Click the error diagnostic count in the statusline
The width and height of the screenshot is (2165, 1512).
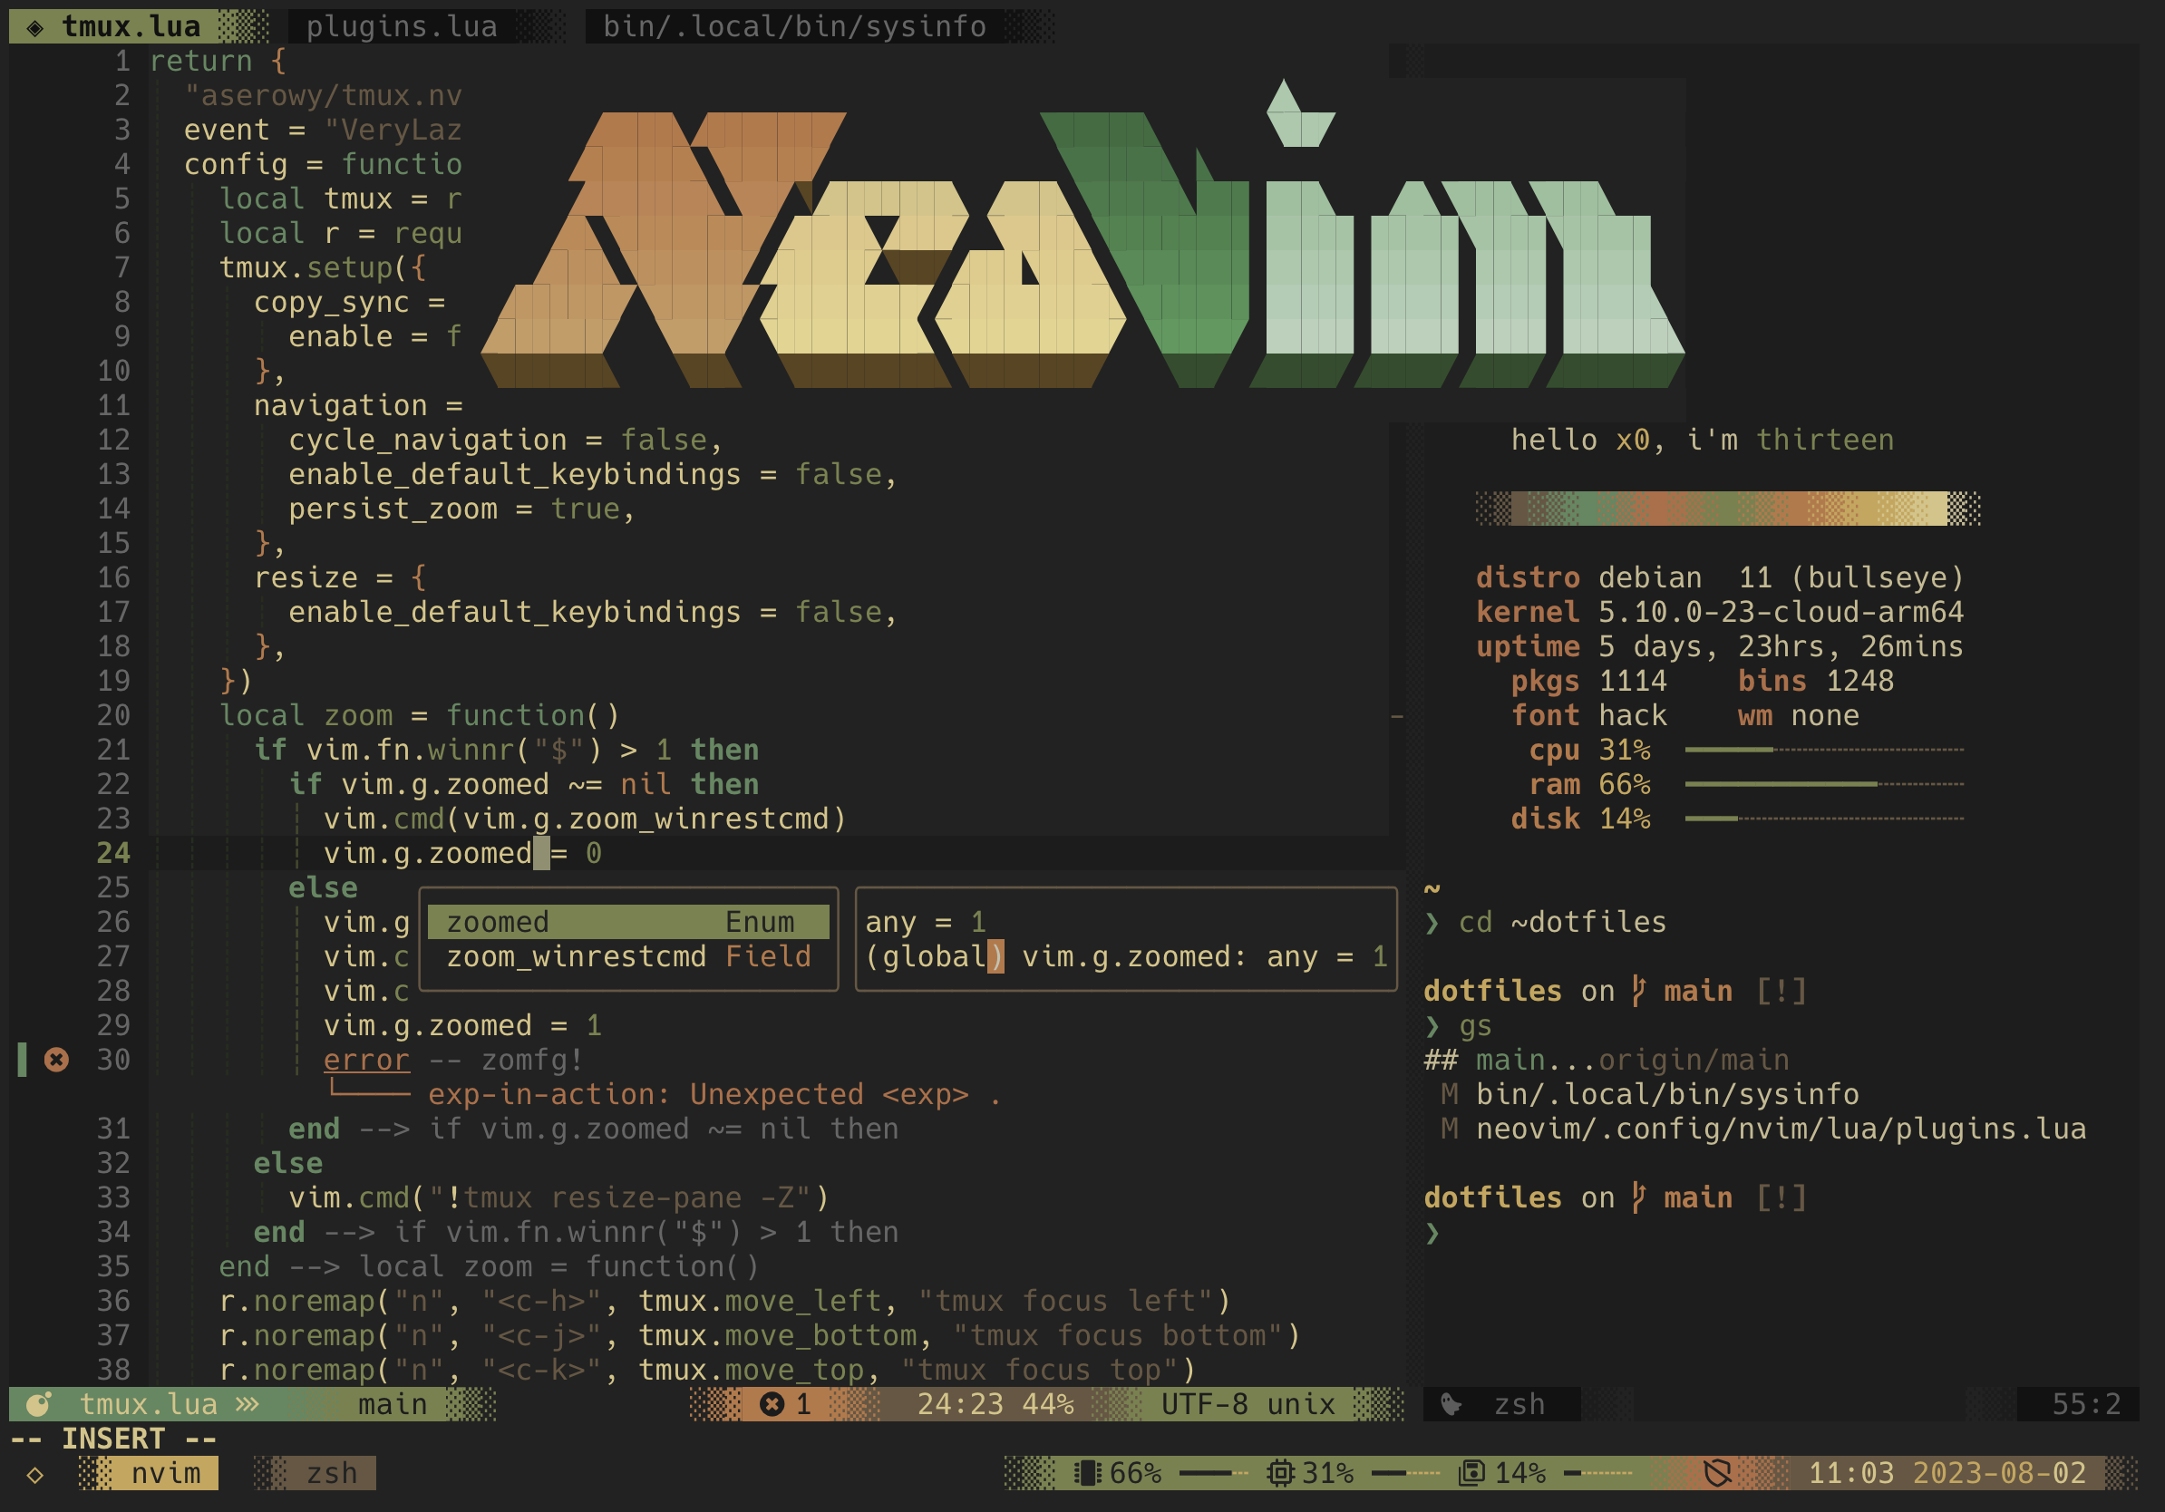click(x=787, y=1404)
